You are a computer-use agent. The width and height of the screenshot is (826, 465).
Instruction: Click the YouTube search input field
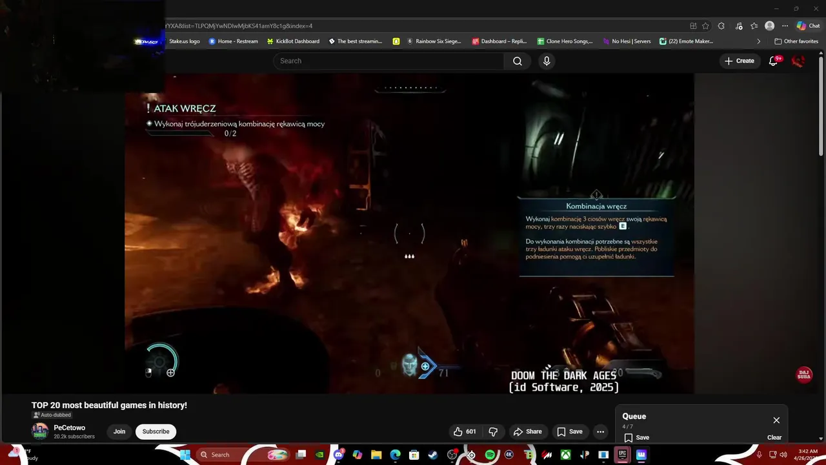388,61
